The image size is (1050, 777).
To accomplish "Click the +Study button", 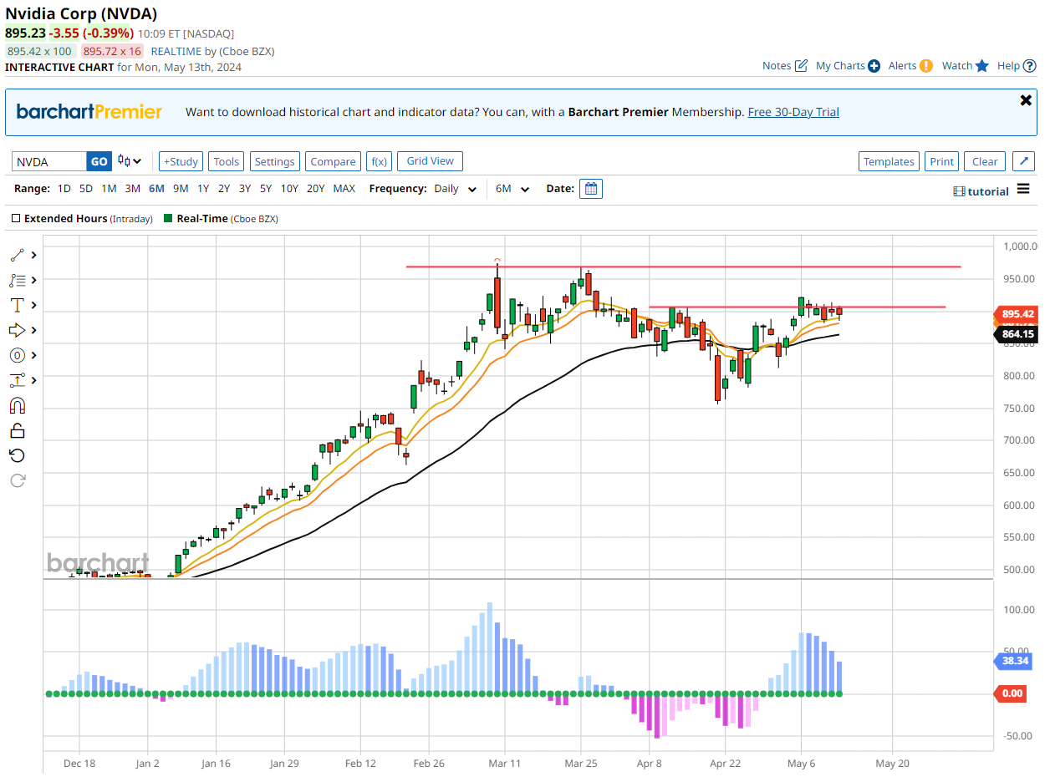I will pos(181,161).
